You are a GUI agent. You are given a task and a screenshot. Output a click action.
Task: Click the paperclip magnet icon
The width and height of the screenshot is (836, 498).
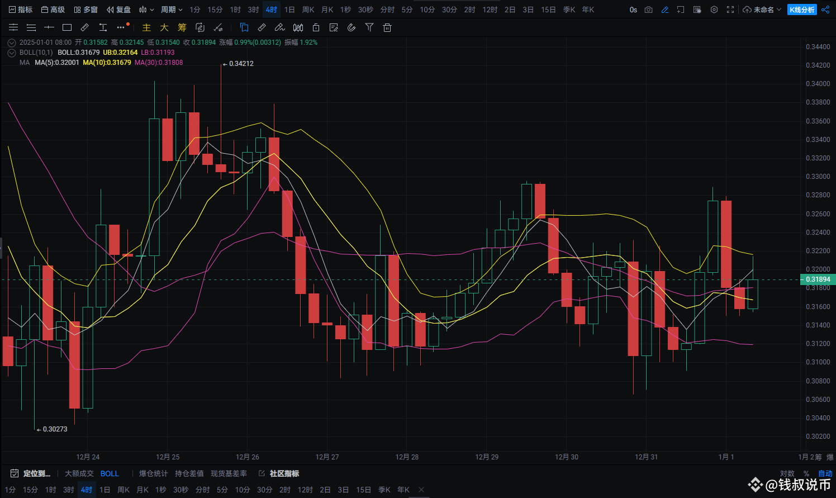(x=351, y=27)
